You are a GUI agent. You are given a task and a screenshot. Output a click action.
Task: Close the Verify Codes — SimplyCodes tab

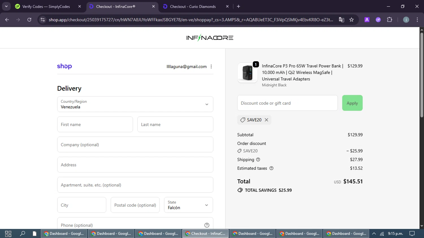tap(80, 6)
